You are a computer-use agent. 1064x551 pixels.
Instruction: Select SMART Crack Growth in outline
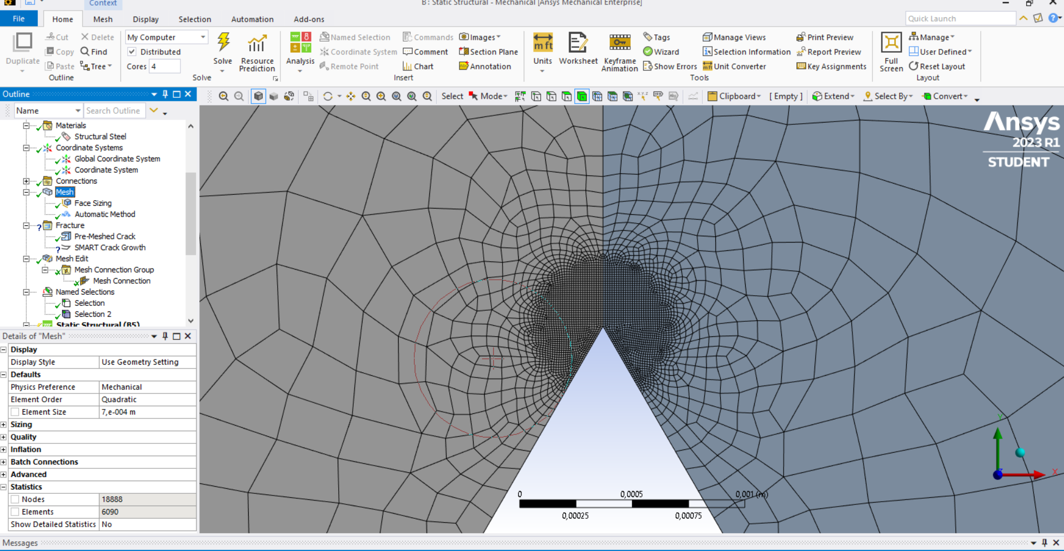(x=110, y=247)
